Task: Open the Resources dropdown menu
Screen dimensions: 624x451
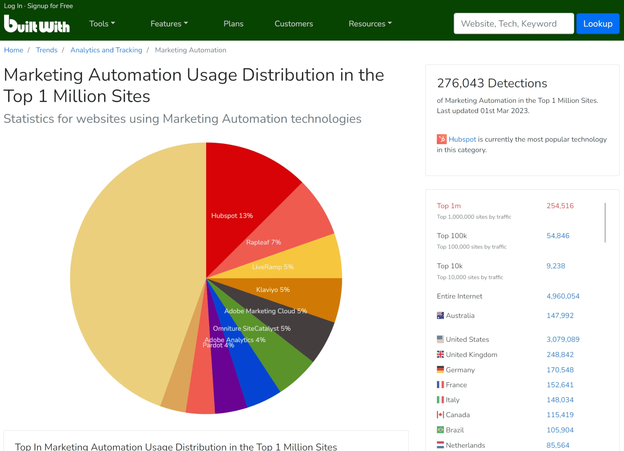Action: (x=370, y=24)
